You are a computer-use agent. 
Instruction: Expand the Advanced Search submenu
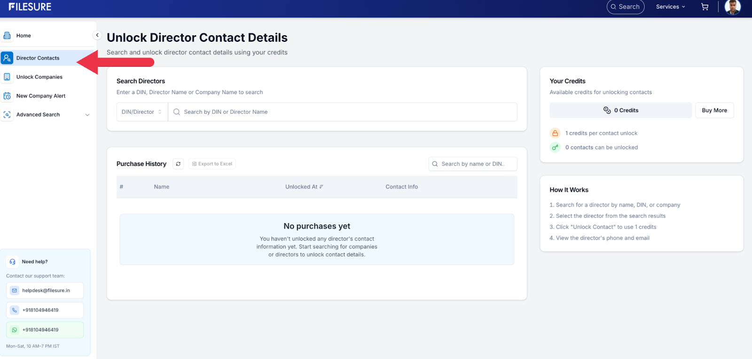click(87, 115)
